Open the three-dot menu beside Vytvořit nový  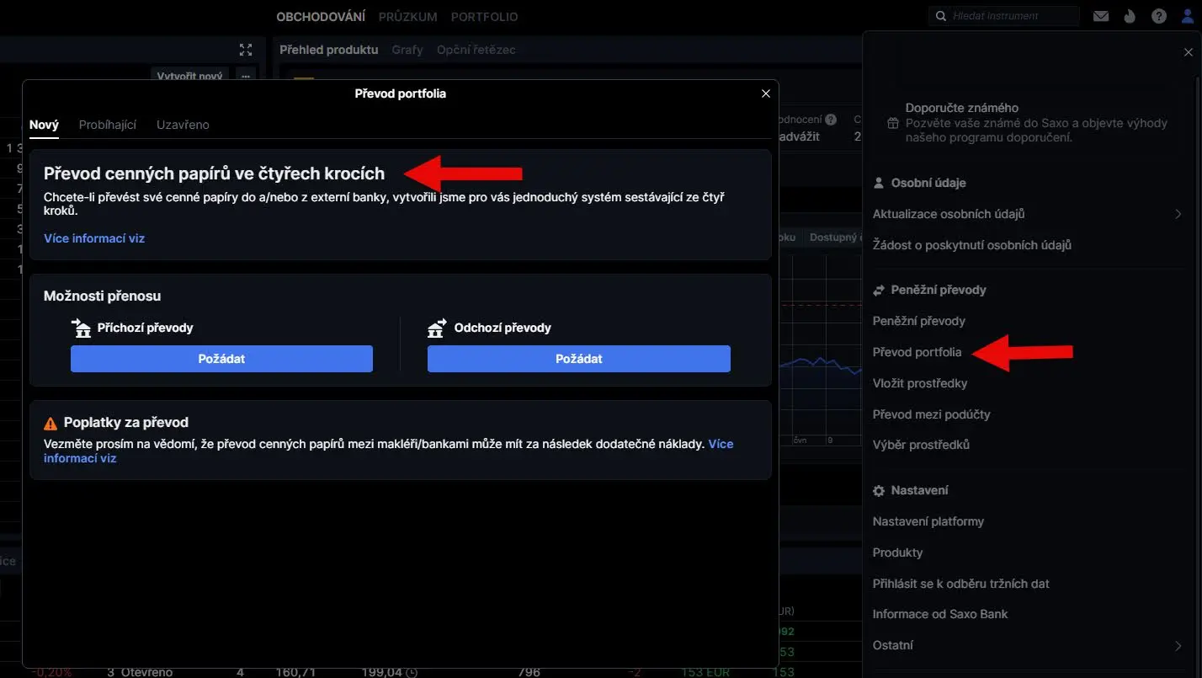pyautogui.click(x=246, y=76)
